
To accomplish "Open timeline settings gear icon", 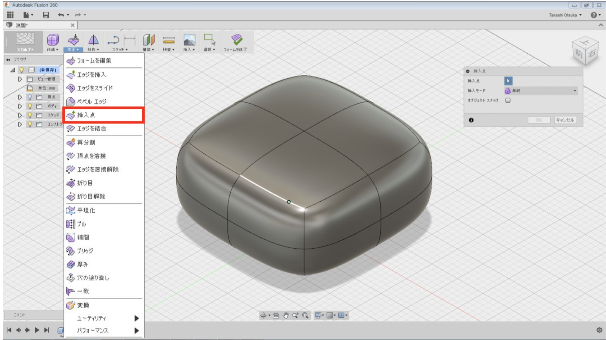I will click(599, 330).
